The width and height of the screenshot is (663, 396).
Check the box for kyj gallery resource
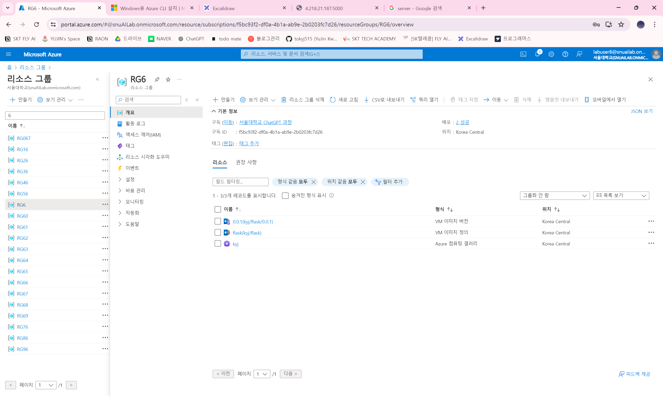point(218,243)
